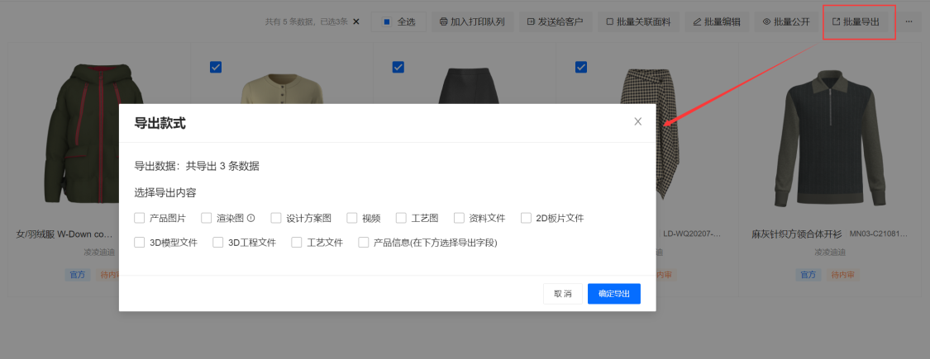Click the 全选 select-all button

pos(398,21)
